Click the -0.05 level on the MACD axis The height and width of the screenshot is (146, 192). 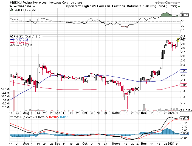pyautogui.click(x=184, y=138)
